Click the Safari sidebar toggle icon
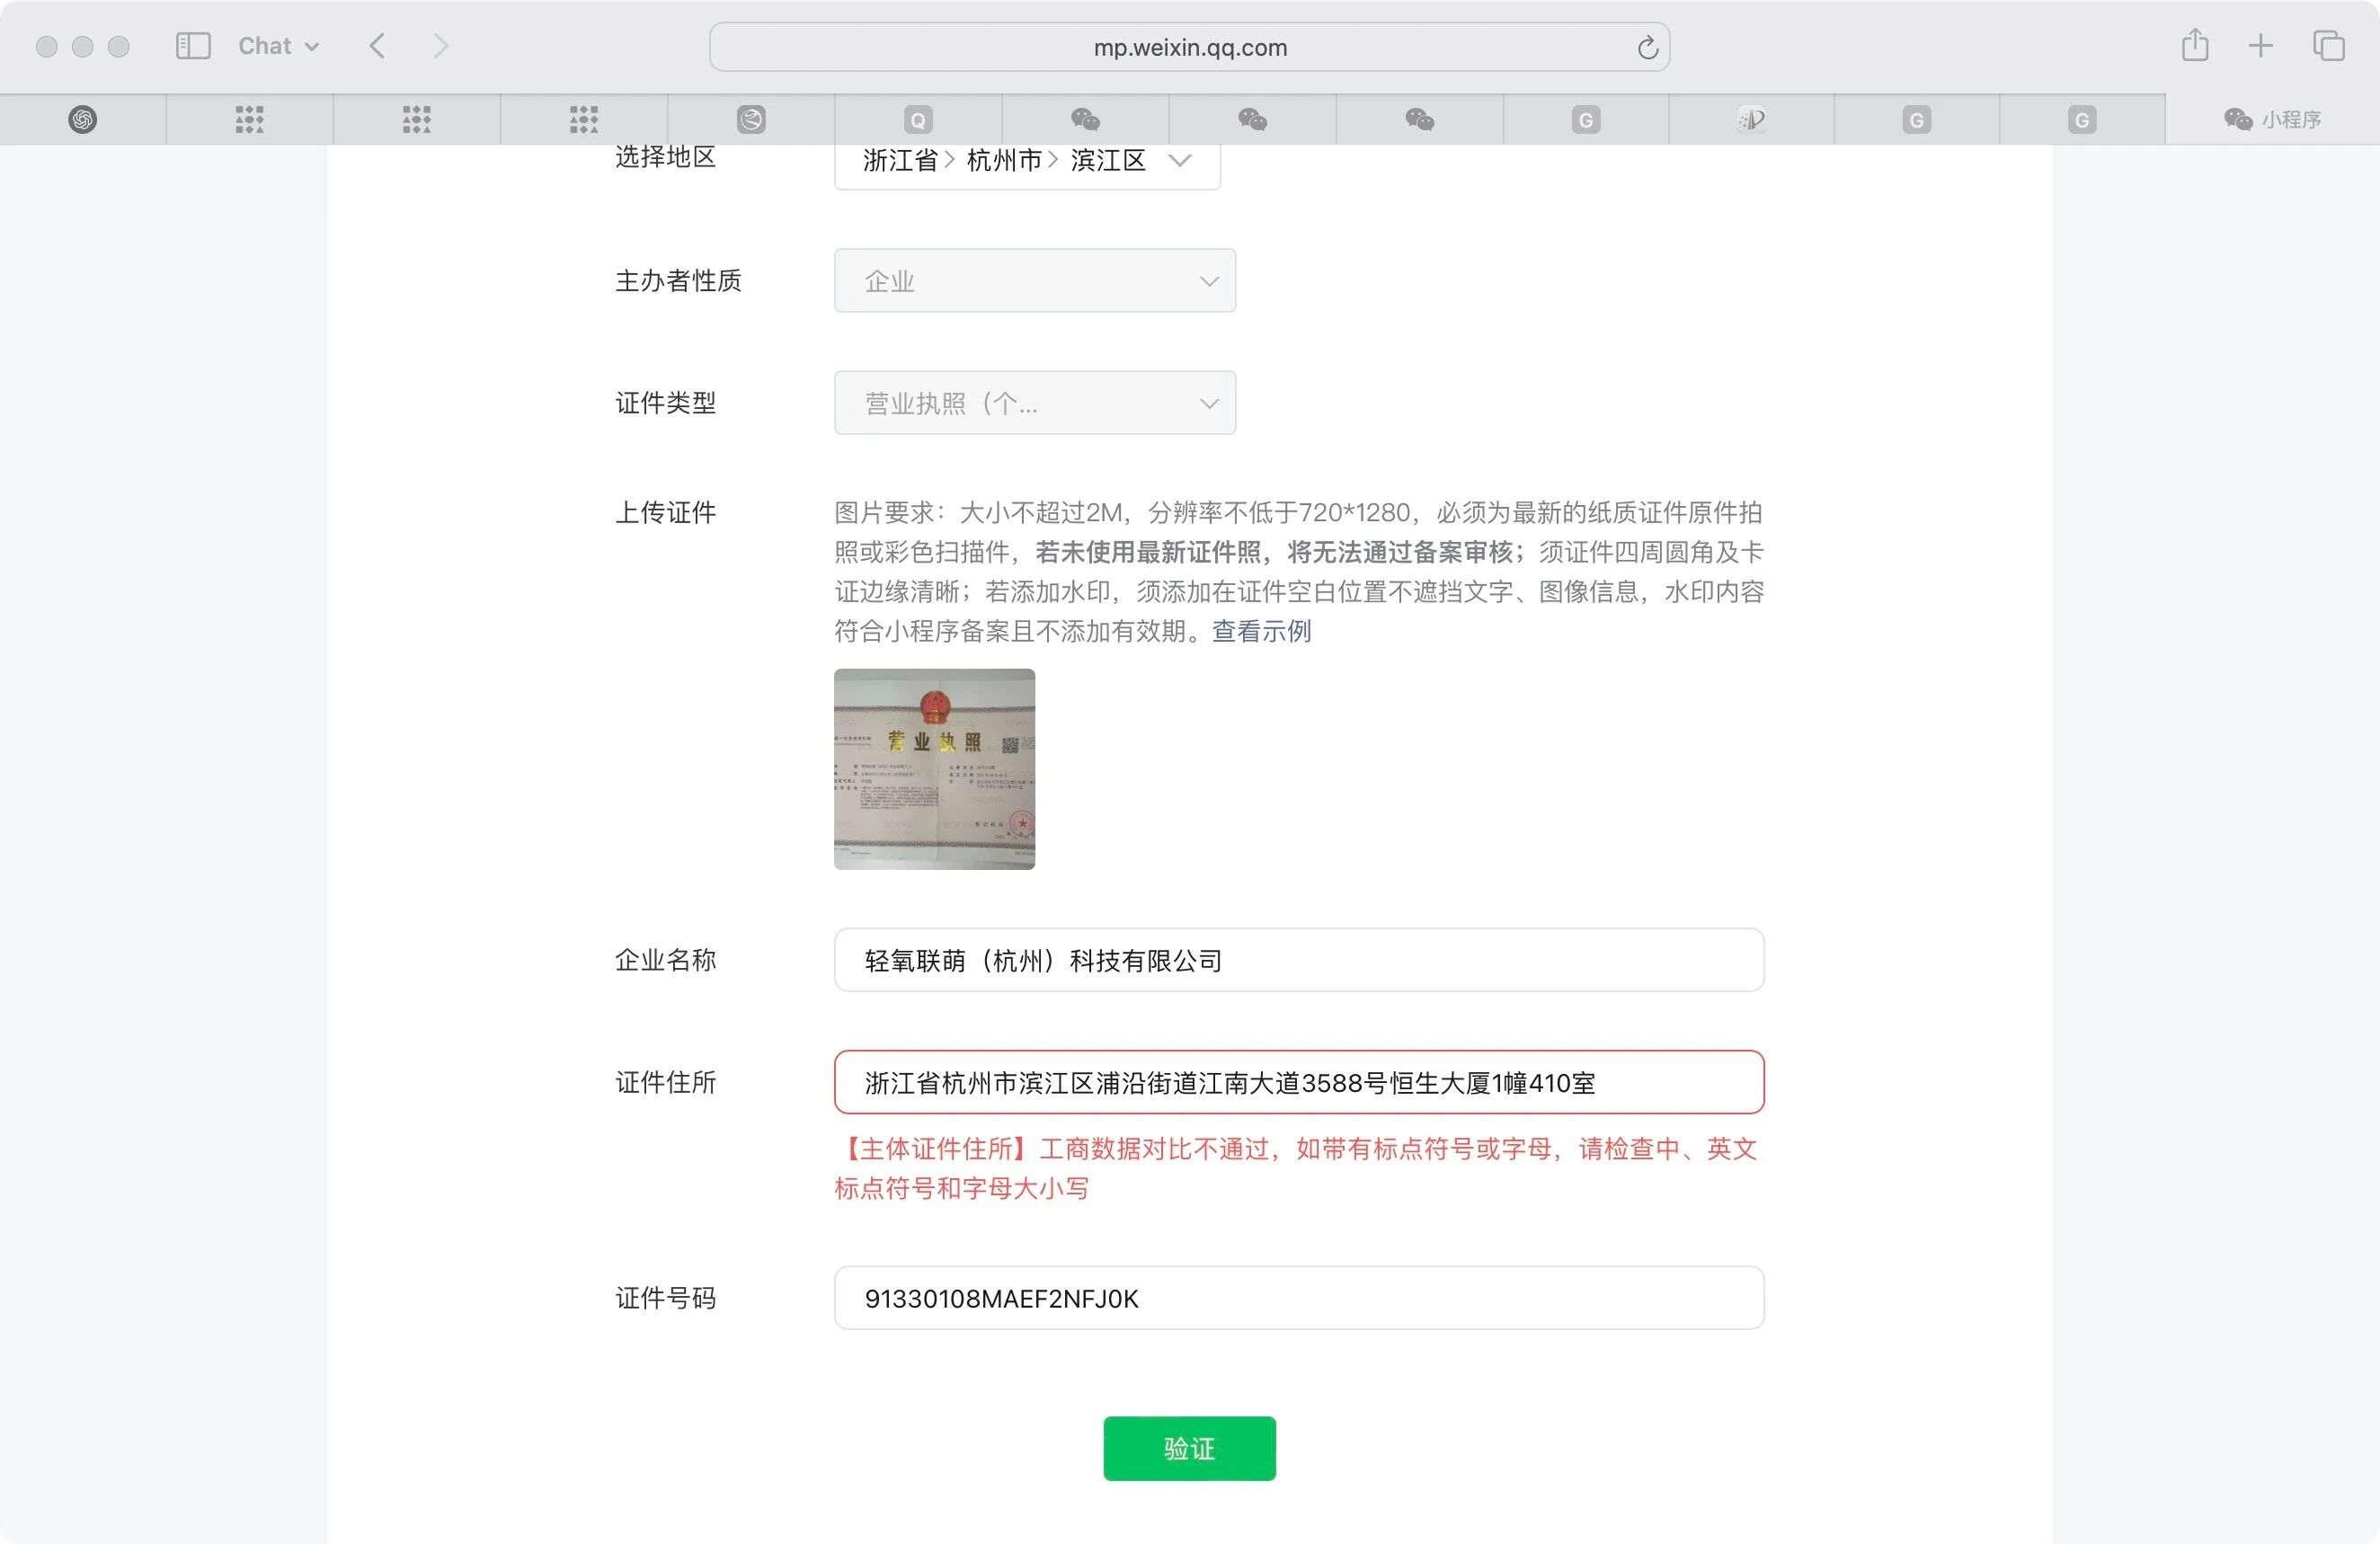The width and height of the screenshot is (2380, 1544). 193,46
